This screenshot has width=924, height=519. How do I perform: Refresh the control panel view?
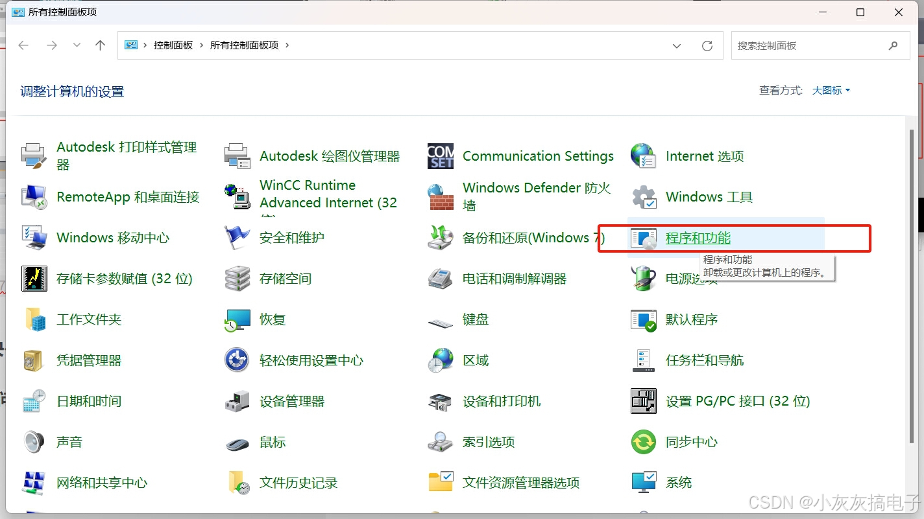click(707, 46)
